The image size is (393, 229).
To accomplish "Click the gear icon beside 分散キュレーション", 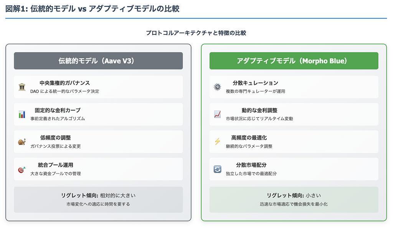I will point(217,87).
